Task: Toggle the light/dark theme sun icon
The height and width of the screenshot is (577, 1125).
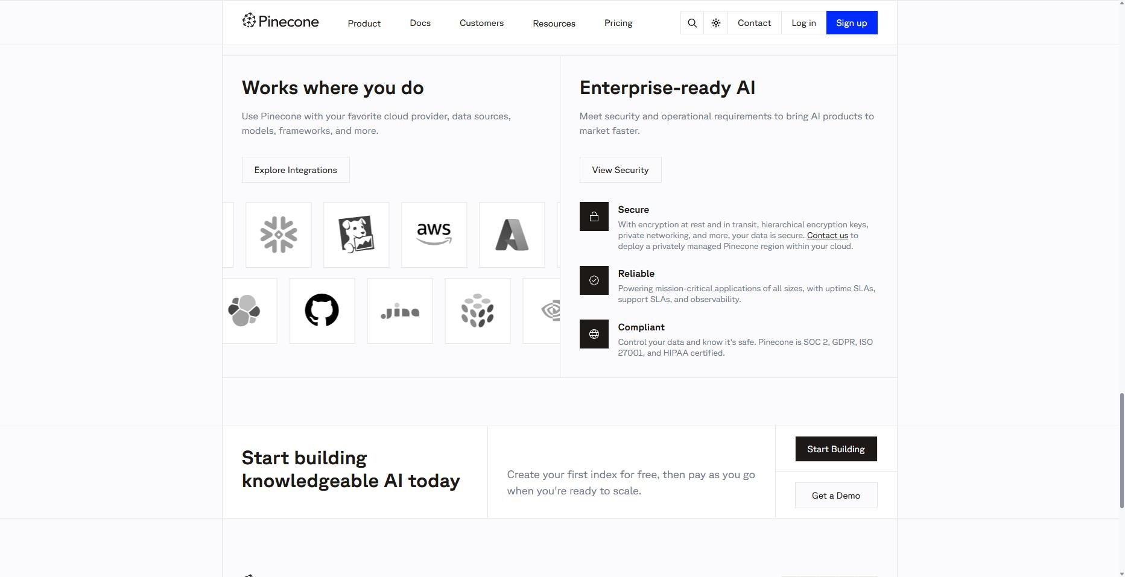Action: click(x=716, y=23)
